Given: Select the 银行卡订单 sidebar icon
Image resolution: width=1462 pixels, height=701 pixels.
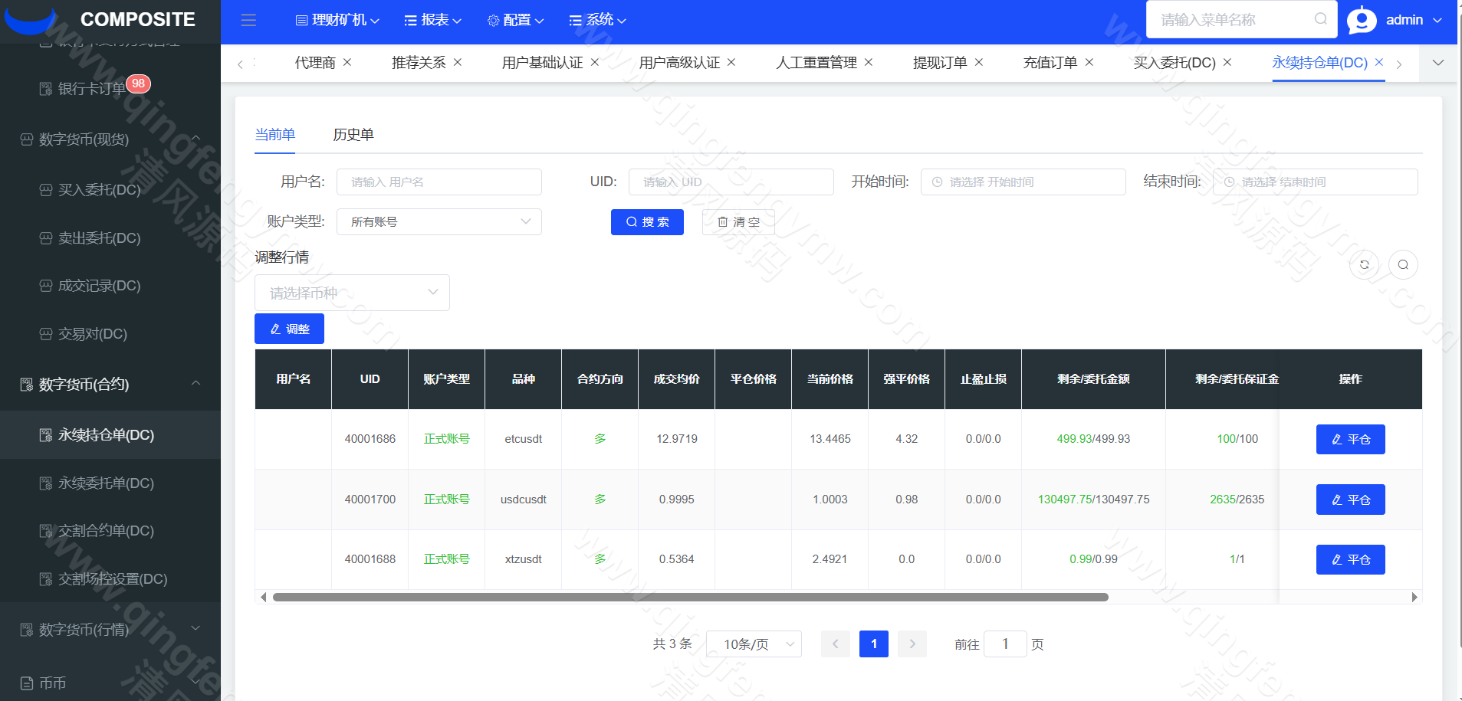Looking at the screenshot, I should [45, 88].
